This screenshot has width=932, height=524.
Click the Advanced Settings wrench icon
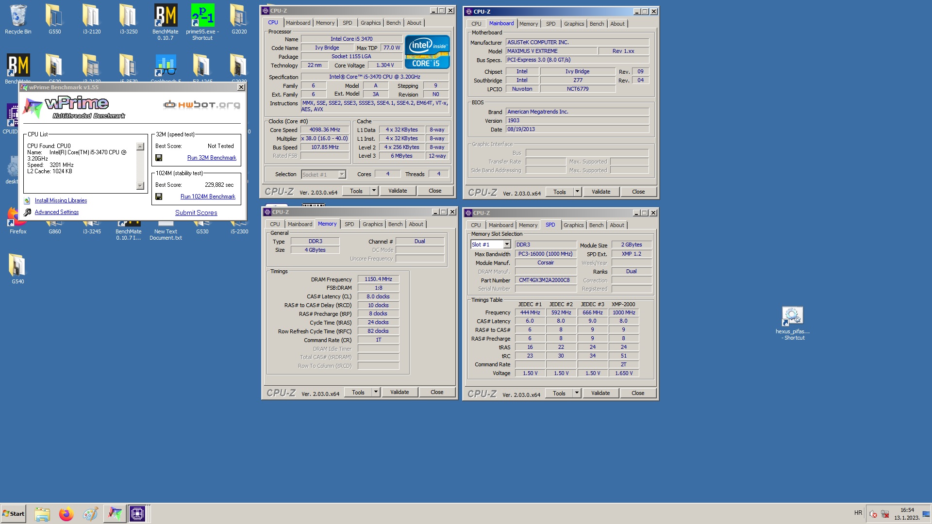(28, 212)
